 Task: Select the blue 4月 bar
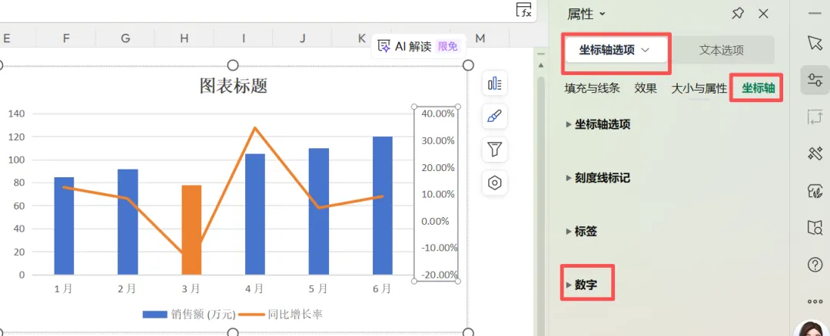(x=255, y=214)
